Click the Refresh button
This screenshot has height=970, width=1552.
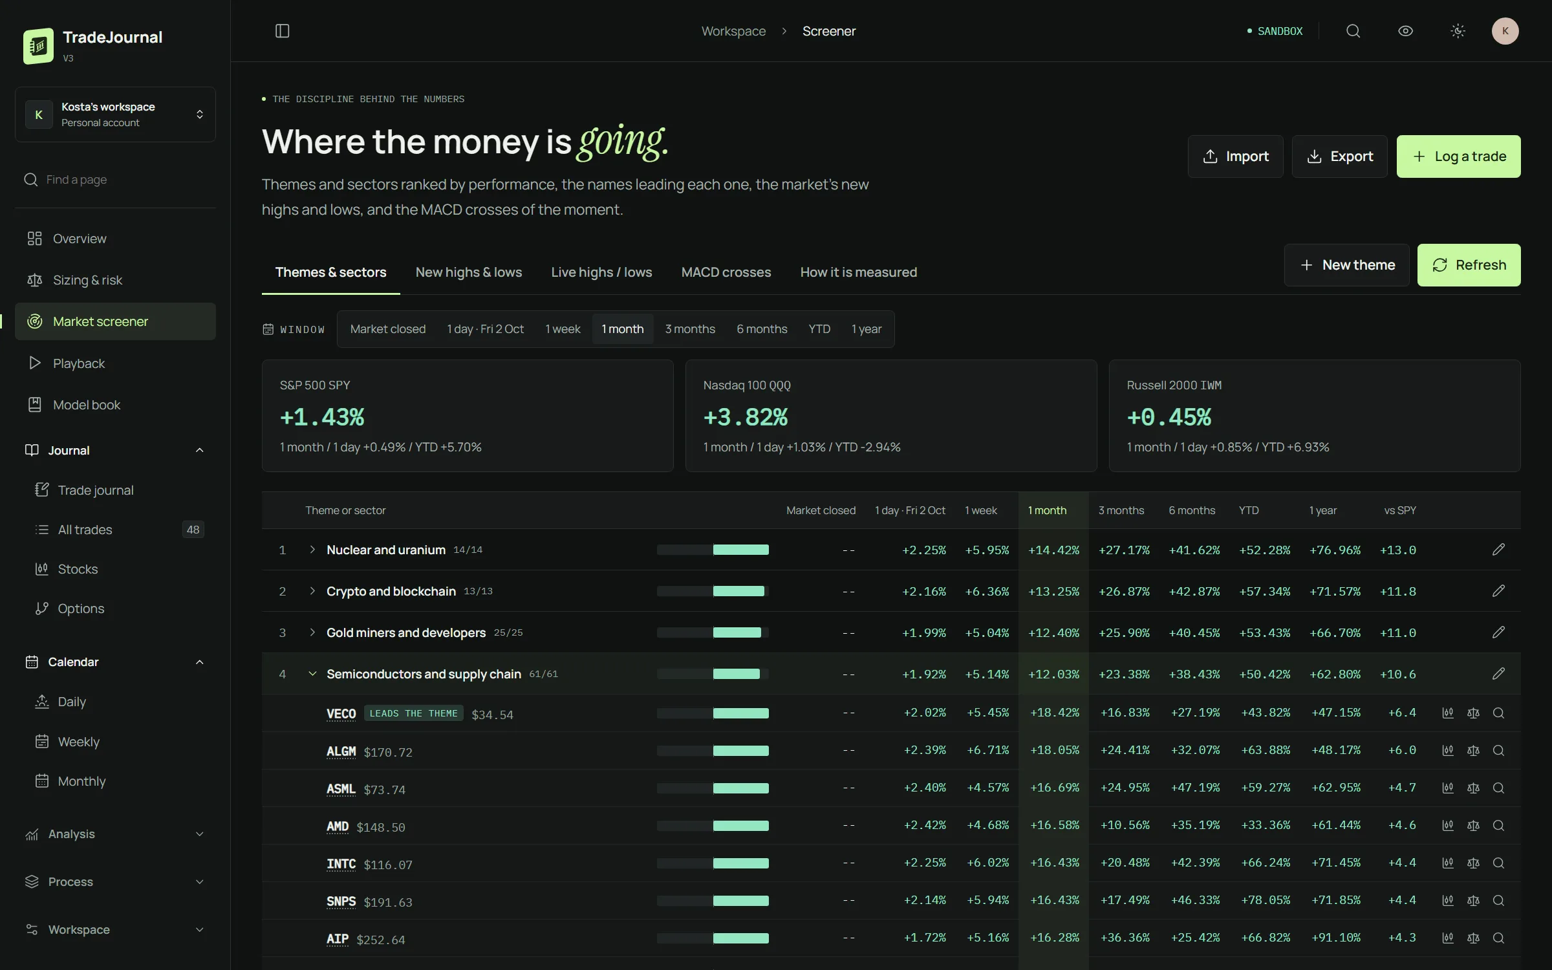coord(1469,265)
